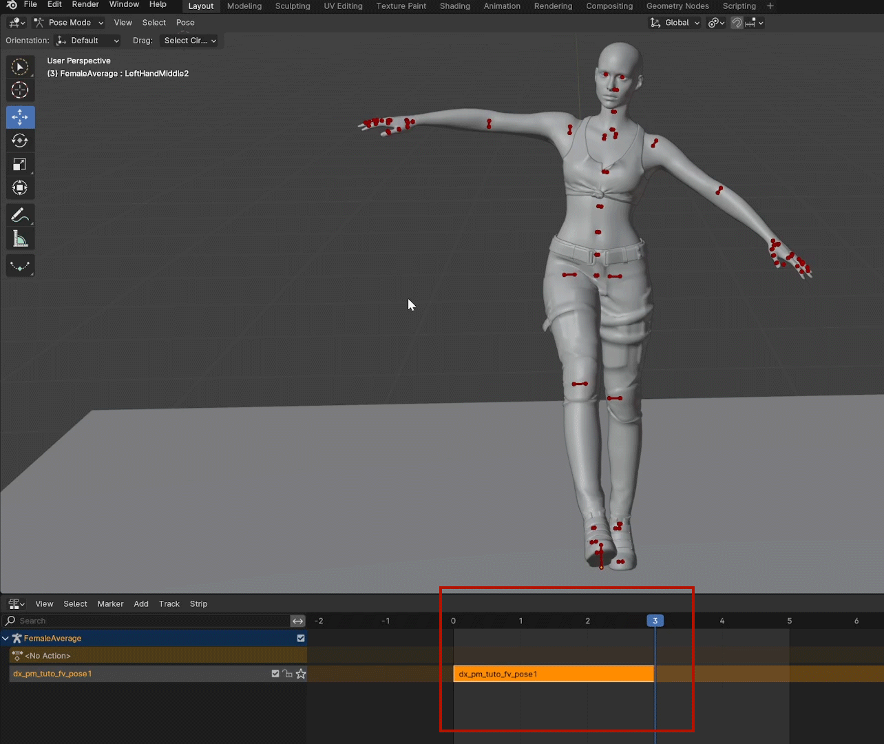Mute the dx_pm_tuto_fv_pose1 track checkbox
This screenshot has height=744, width=884.
coord(275,674)
